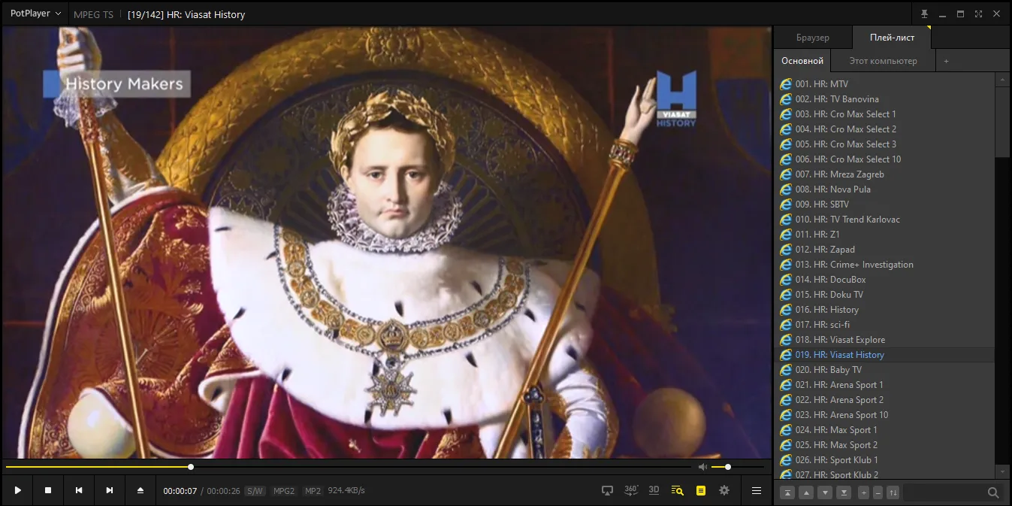Select 006. HR: Cro Max Select 10

coord(884,159)
